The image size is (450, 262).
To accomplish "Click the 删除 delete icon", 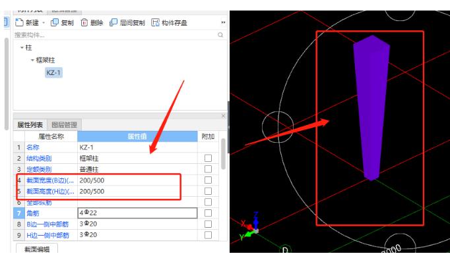I will (x=84, y=22).
